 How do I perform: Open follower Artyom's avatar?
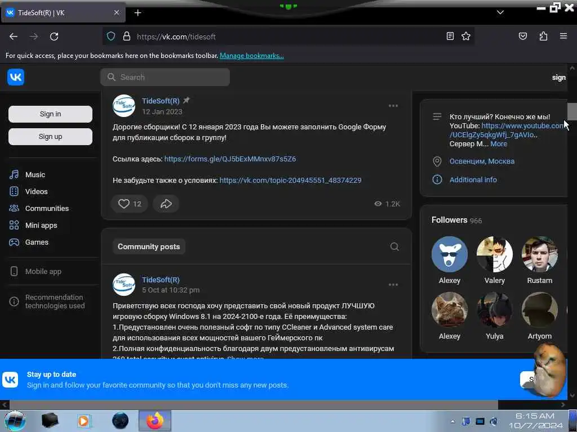point(539,310)
